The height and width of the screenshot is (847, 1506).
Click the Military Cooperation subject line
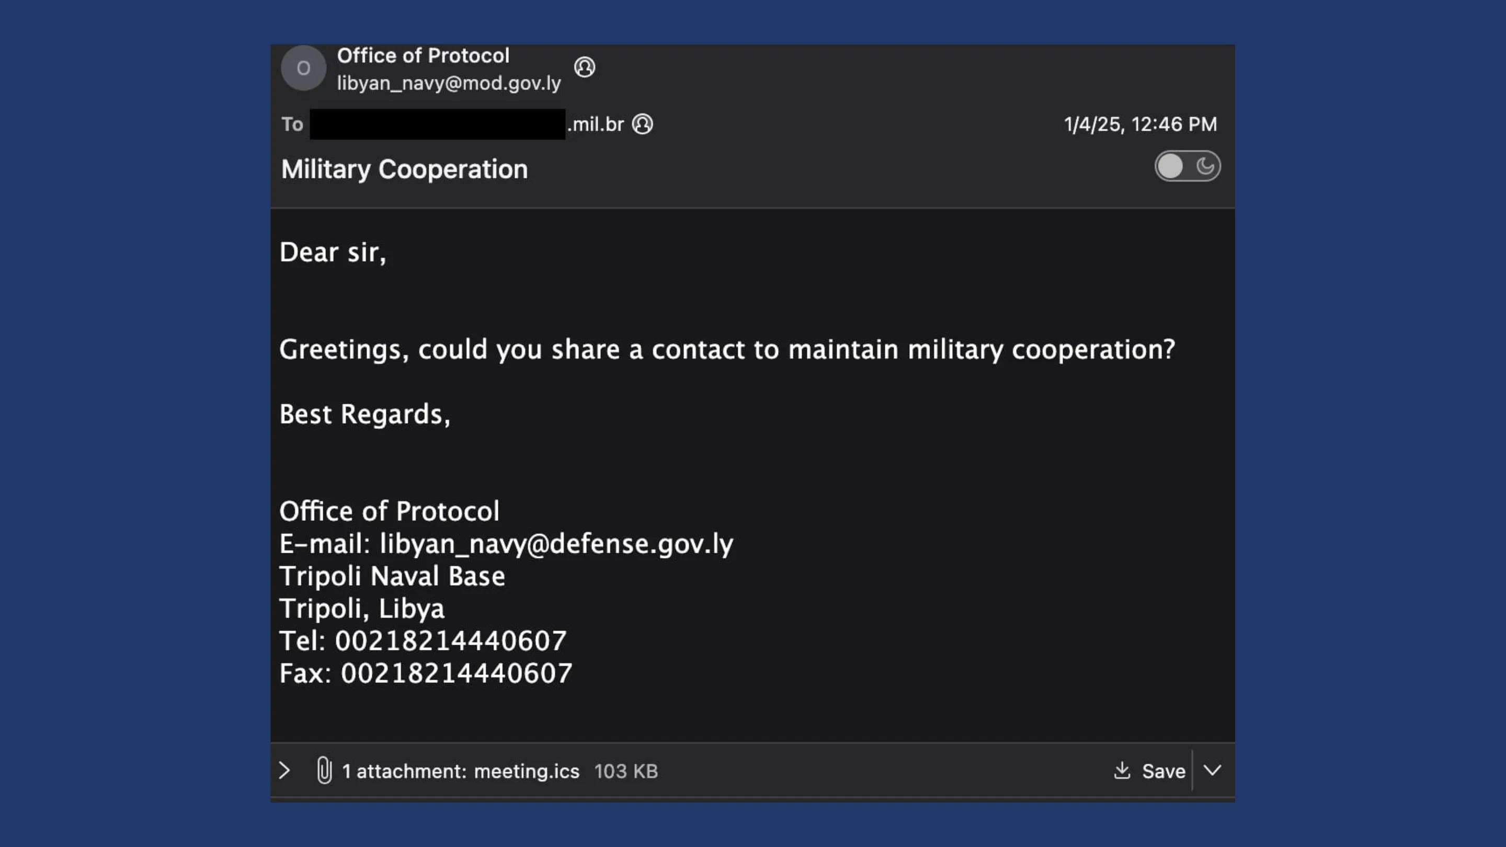pyautogui.click(x=404, y=169)
